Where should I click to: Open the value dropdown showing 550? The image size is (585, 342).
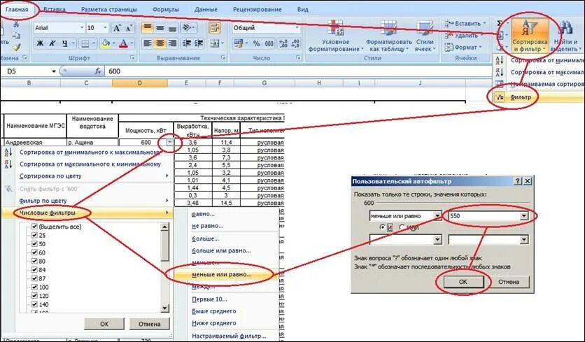tap(524, 216)
